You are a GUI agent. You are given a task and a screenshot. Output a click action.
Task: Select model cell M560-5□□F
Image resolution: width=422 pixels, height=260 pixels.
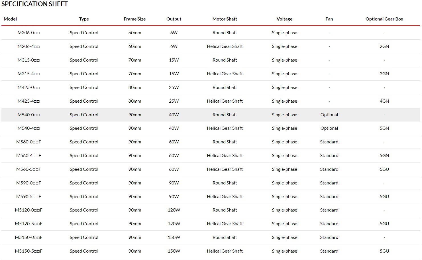point(28,169)
